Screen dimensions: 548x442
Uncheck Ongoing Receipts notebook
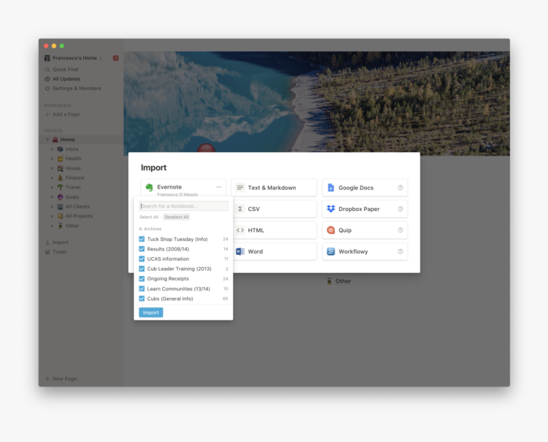[141, 279]
